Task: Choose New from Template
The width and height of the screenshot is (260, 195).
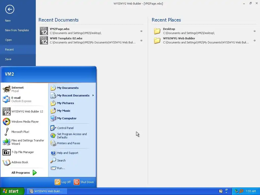Action: point(18,30)
